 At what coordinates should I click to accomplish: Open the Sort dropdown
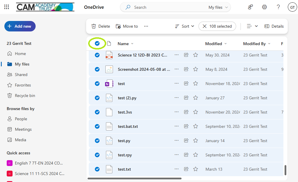coord(184,26)
